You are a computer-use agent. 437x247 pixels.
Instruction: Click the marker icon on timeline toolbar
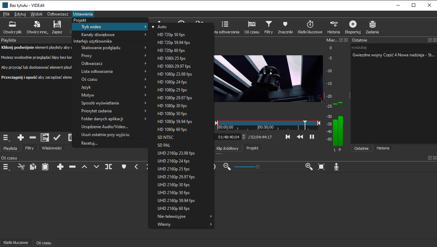pos(124,167)
